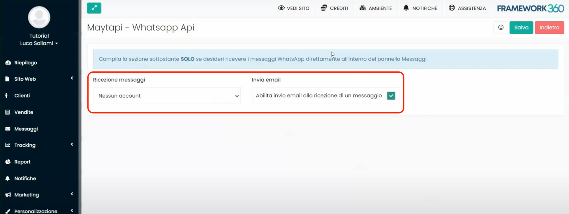Open Crediti coins icon in top bar
The width and height of the screenshot is (569, 214).
pyautogui.click(x=324, y=8)
